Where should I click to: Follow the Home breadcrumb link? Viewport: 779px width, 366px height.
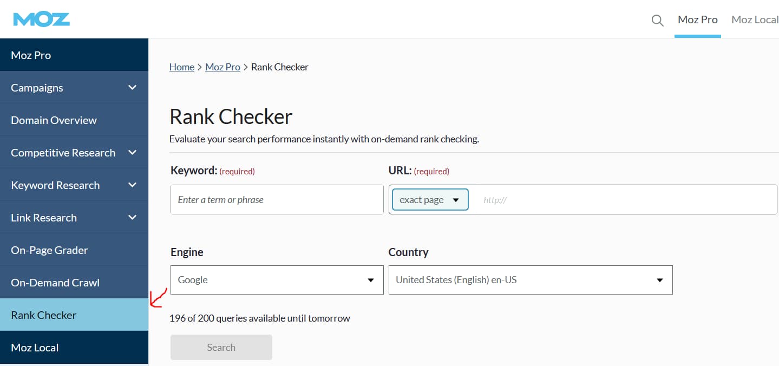point(181,67)
